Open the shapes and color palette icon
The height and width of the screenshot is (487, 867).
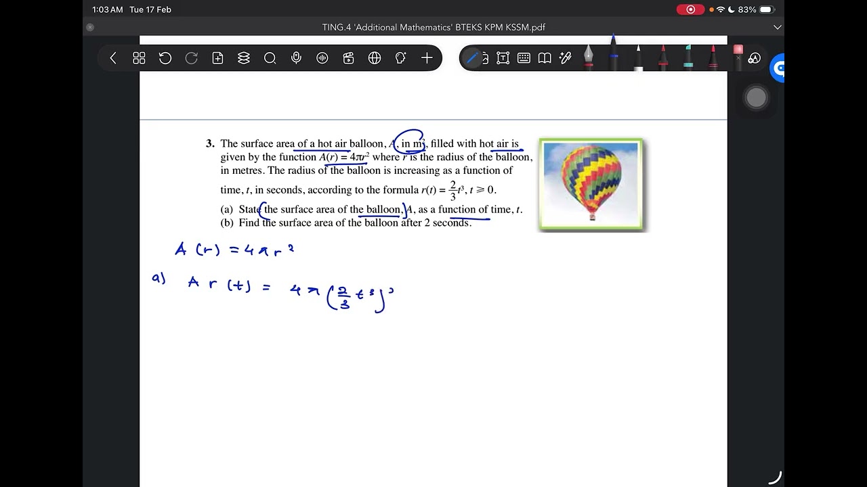[755, 59]
